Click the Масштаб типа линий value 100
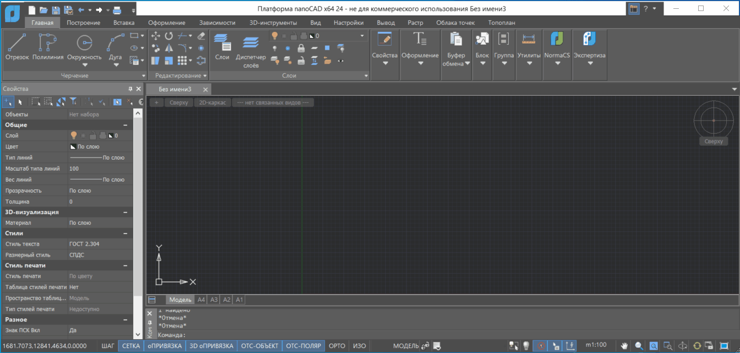Viewport: 740px width, 353px height. point(100,169)
